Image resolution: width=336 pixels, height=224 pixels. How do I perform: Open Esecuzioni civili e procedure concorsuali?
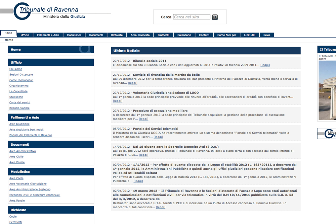point(35,195)
